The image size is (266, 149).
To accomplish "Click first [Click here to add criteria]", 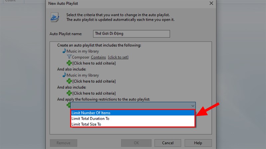I will (x=94, y=63).
